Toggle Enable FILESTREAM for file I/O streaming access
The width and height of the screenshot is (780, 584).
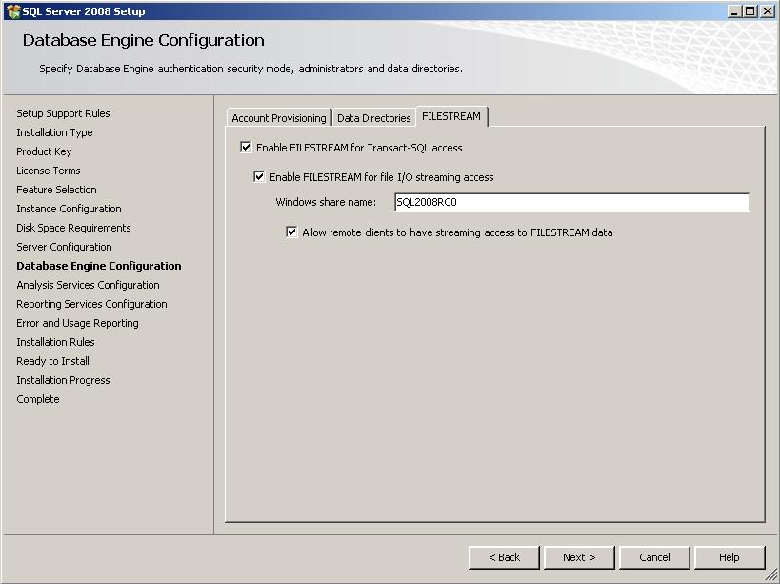259,176
